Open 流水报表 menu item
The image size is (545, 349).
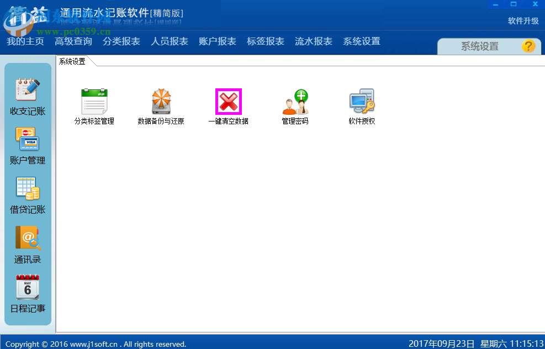coord(313,41)
